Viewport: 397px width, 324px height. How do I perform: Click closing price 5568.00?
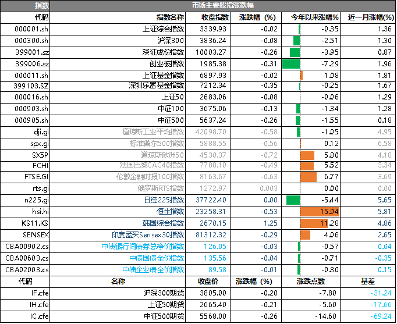point(212,316)
